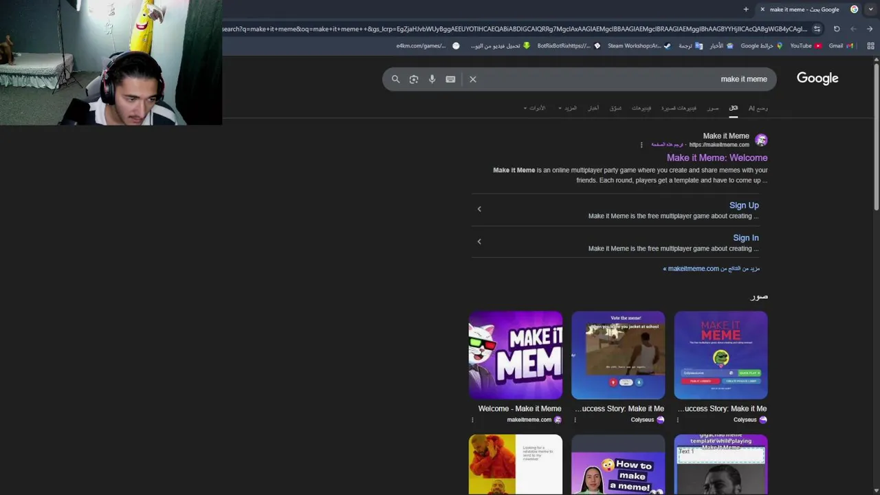Switch to تسوّق shopping tab
This screenshot has width=880, height=495.
click(615, 108)
